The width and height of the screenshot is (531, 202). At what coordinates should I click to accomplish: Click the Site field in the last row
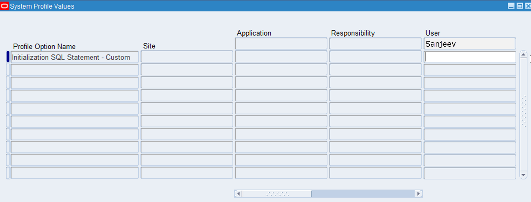[187, 173]
